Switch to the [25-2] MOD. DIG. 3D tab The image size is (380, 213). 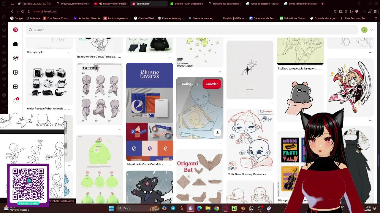(x=34, y=4)
